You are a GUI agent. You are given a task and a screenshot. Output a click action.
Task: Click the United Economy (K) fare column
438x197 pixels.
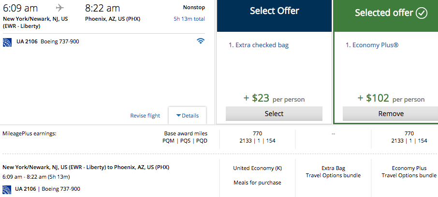click(258, 175)
